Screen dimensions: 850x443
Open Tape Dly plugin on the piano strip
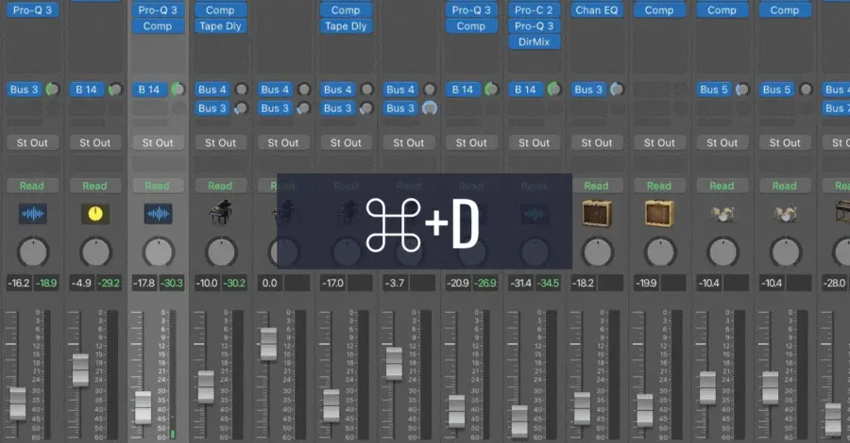coord(220,26)
